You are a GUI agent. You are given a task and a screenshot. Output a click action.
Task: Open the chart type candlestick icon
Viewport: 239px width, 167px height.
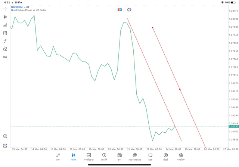coord(5,17)
